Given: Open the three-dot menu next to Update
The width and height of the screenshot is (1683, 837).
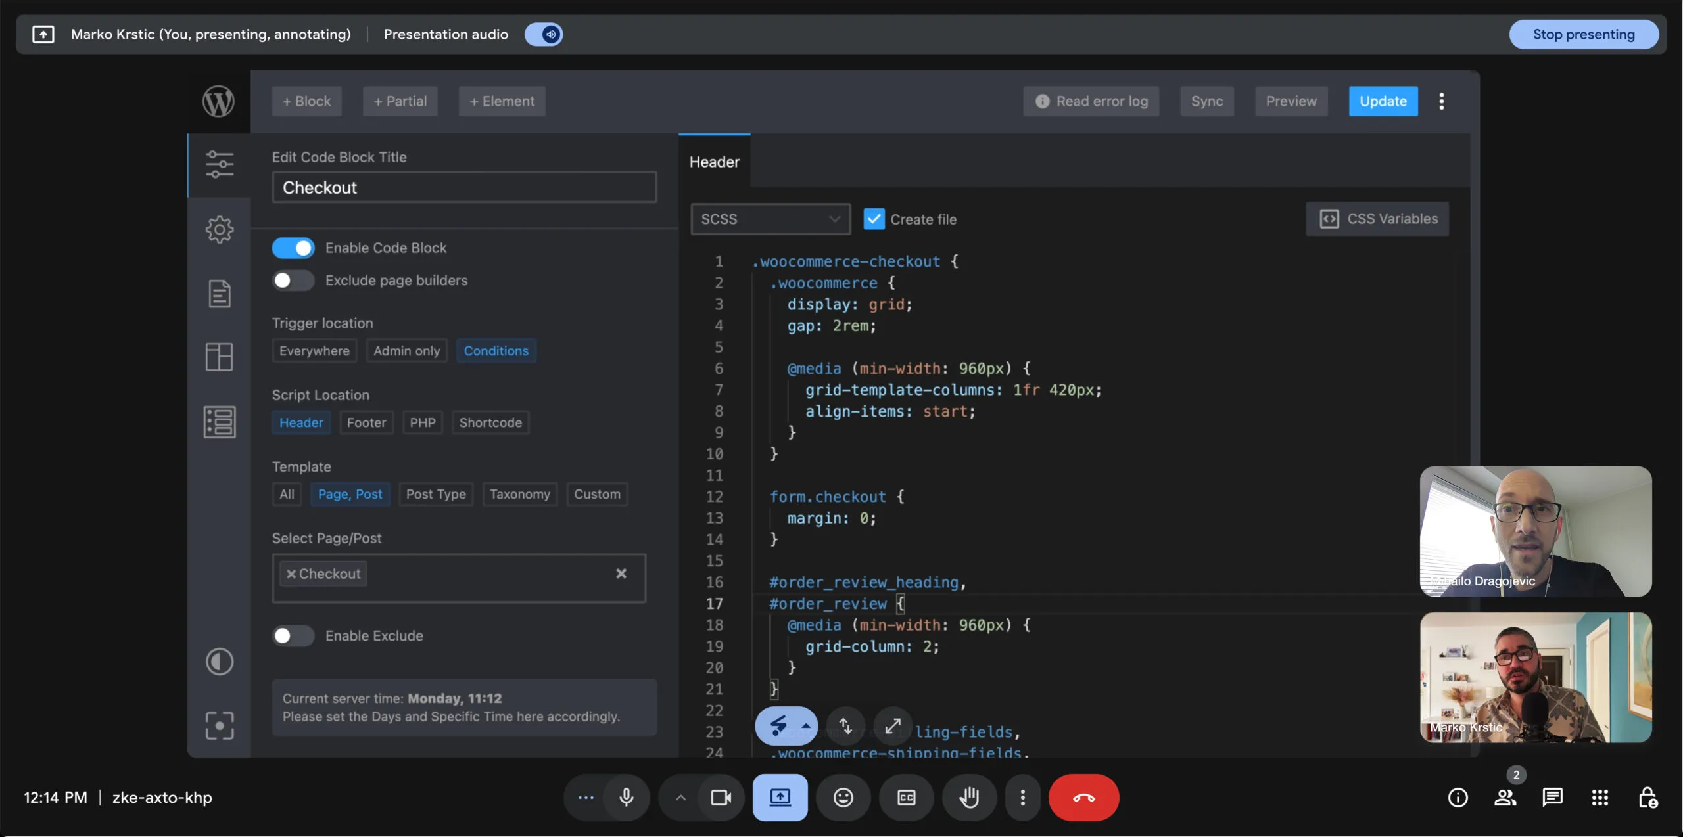Looking at the screenshot, I should tap(1441, 101).
